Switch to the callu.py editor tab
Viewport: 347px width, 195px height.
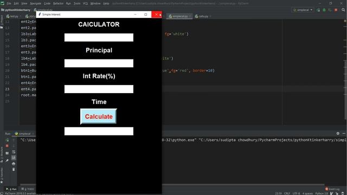pos(203,16)
